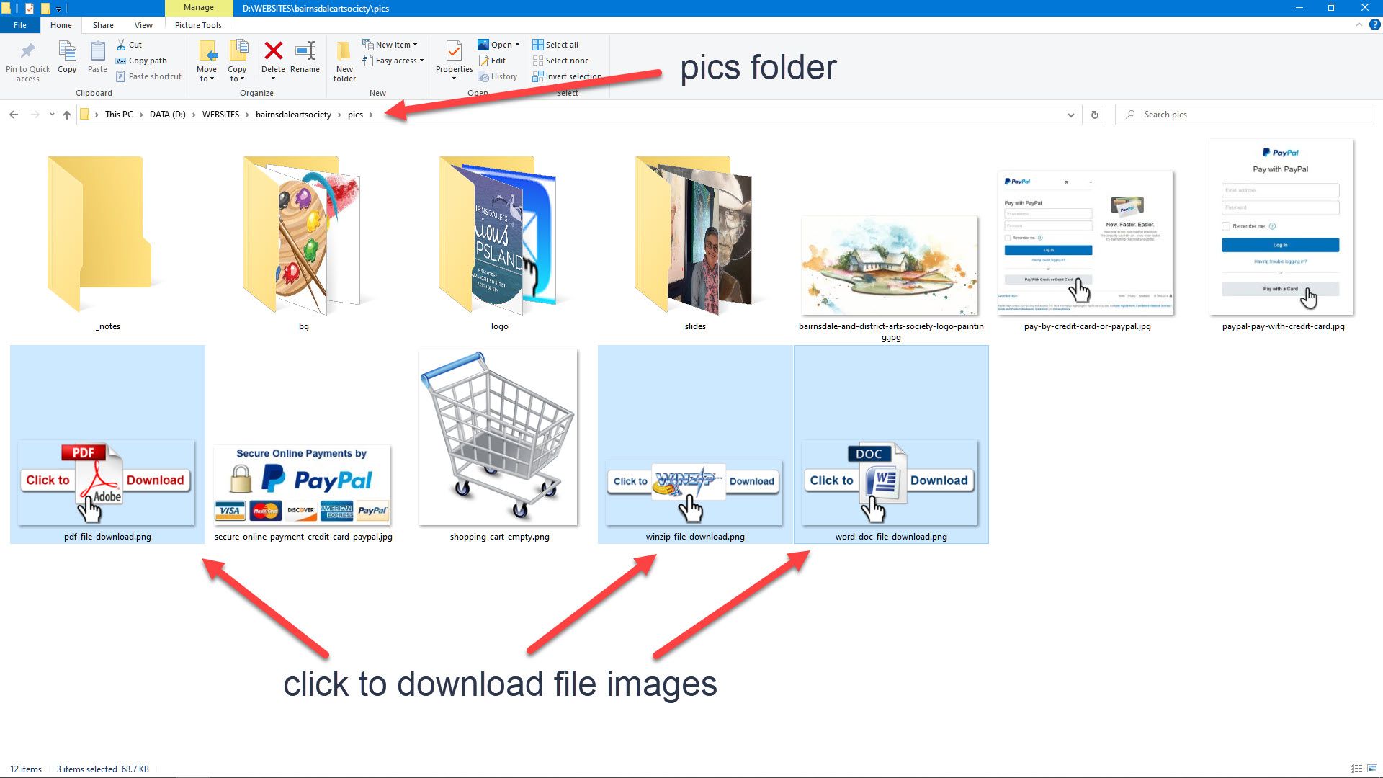Open the View ribbon tab
This screenshot has height=778, width=1383.
[x=143, y=25]
